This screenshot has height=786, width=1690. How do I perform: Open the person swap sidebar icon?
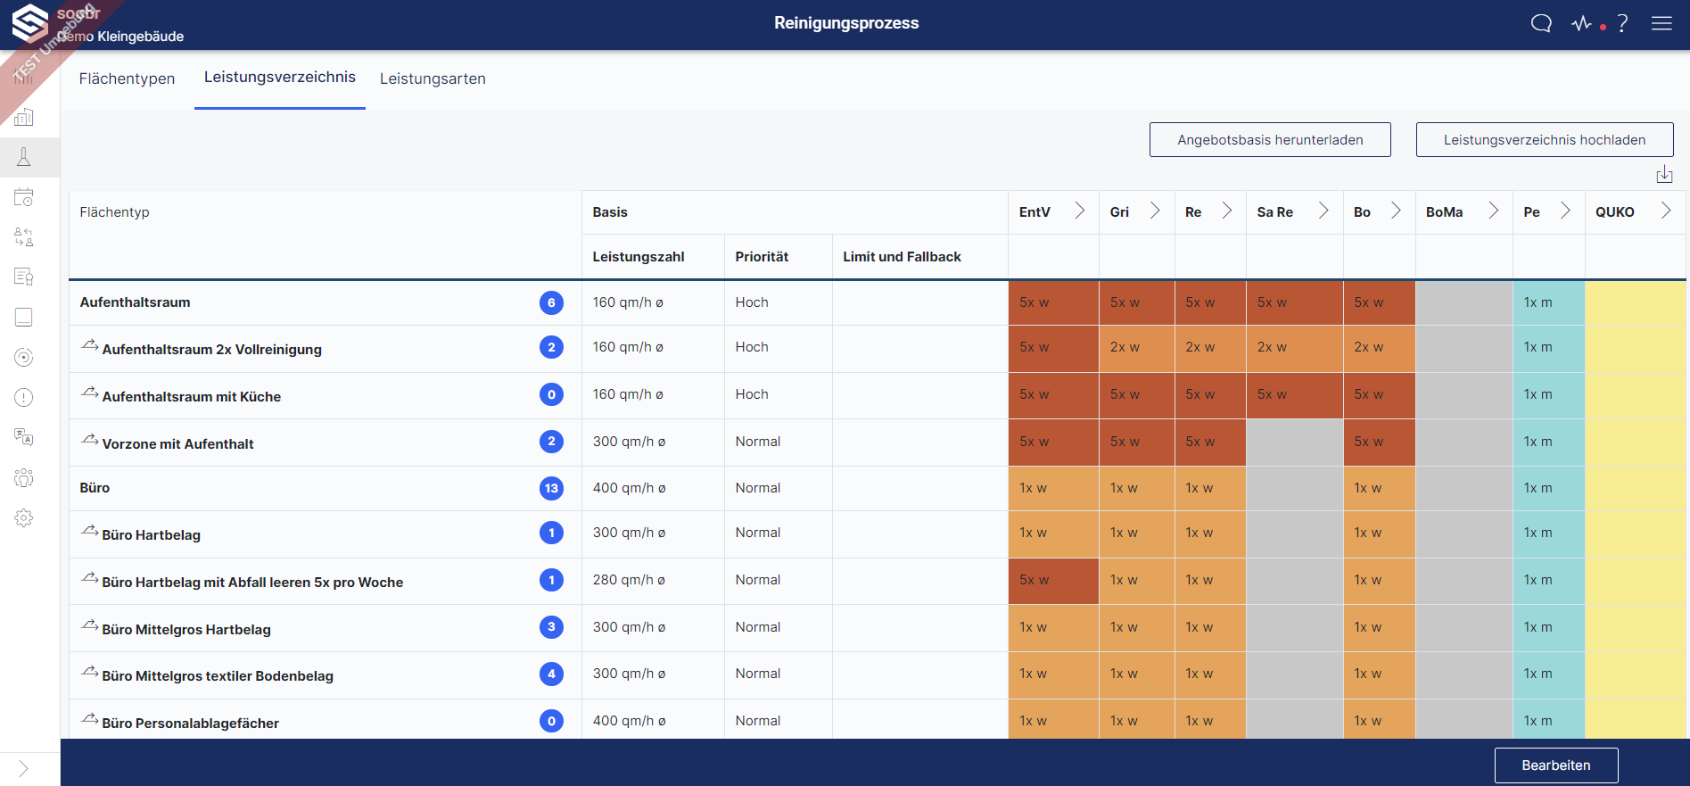tap(24, 237)
